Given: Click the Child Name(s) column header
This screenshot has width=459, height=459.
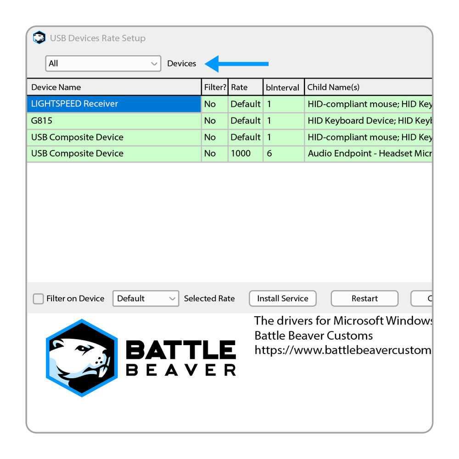Looking at the screenshot, I should (367, 87).
